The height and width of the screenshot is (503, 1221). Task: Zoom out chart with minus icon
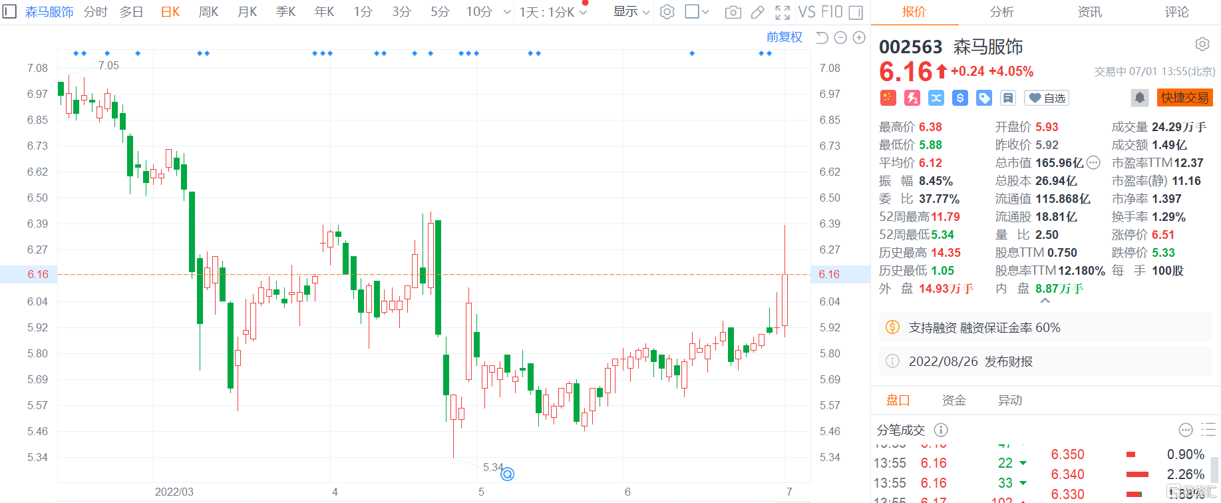click(x=840, y=38)
